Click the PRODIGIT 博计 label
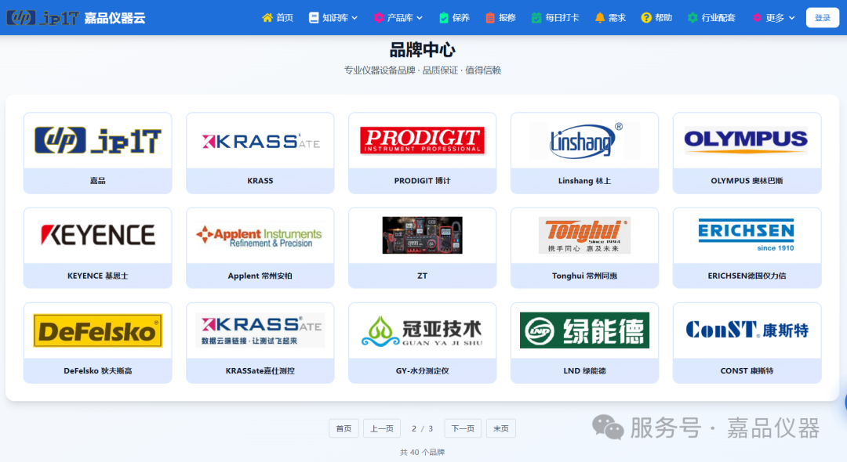This screenshot has width=847, height=462. point(423,181)
